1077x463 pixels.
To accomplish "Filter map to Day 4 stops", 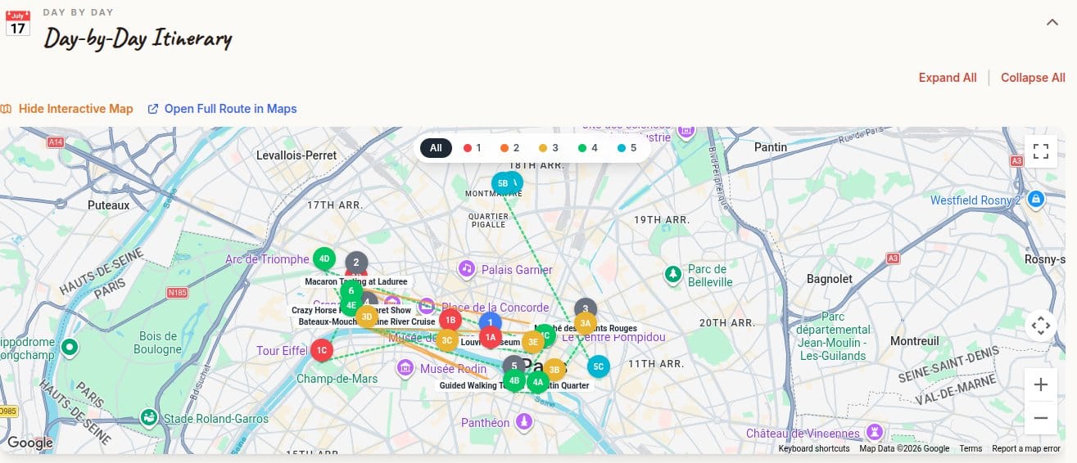I will pos(588,148).
